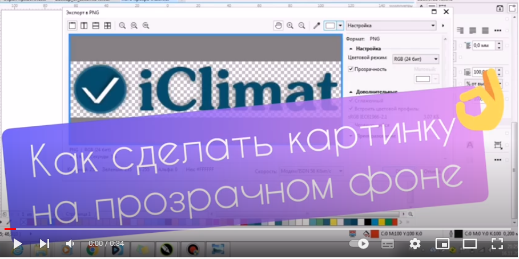
Task: Select the two vertical previews layout
Action: (84, 26)
